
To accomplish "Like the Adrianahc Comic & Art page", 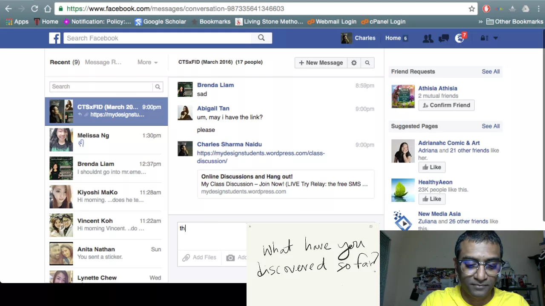I will (432, 167).
